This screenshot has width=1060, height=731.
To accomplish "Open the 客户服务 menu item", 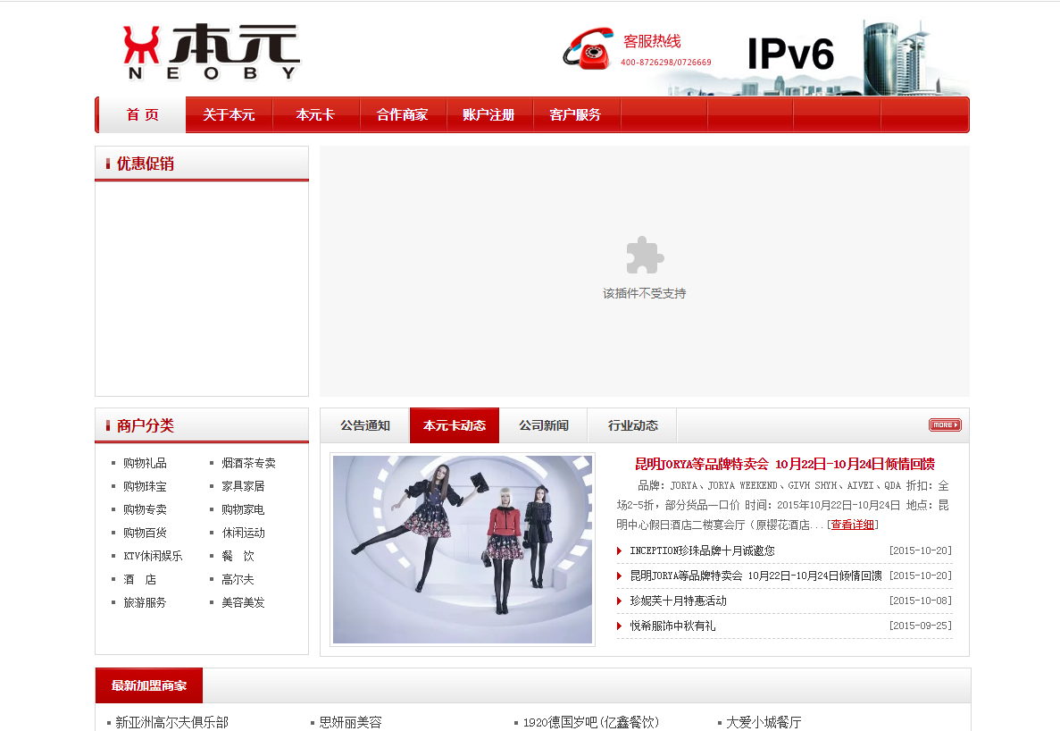I will click(x=576, y=114).
